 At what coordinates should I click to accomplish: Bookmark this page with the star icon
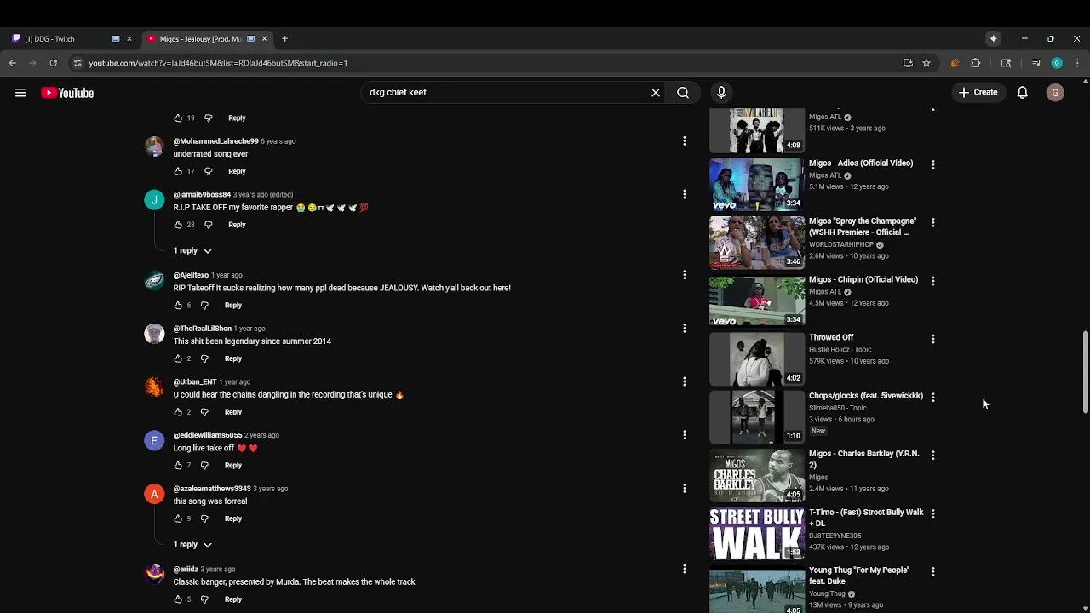coord(926,63)
